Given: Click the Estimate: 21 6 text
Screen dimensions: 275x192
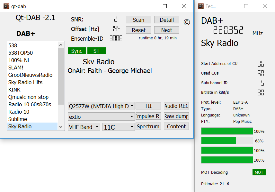Looking at the screenshot, I should (215, 184).
